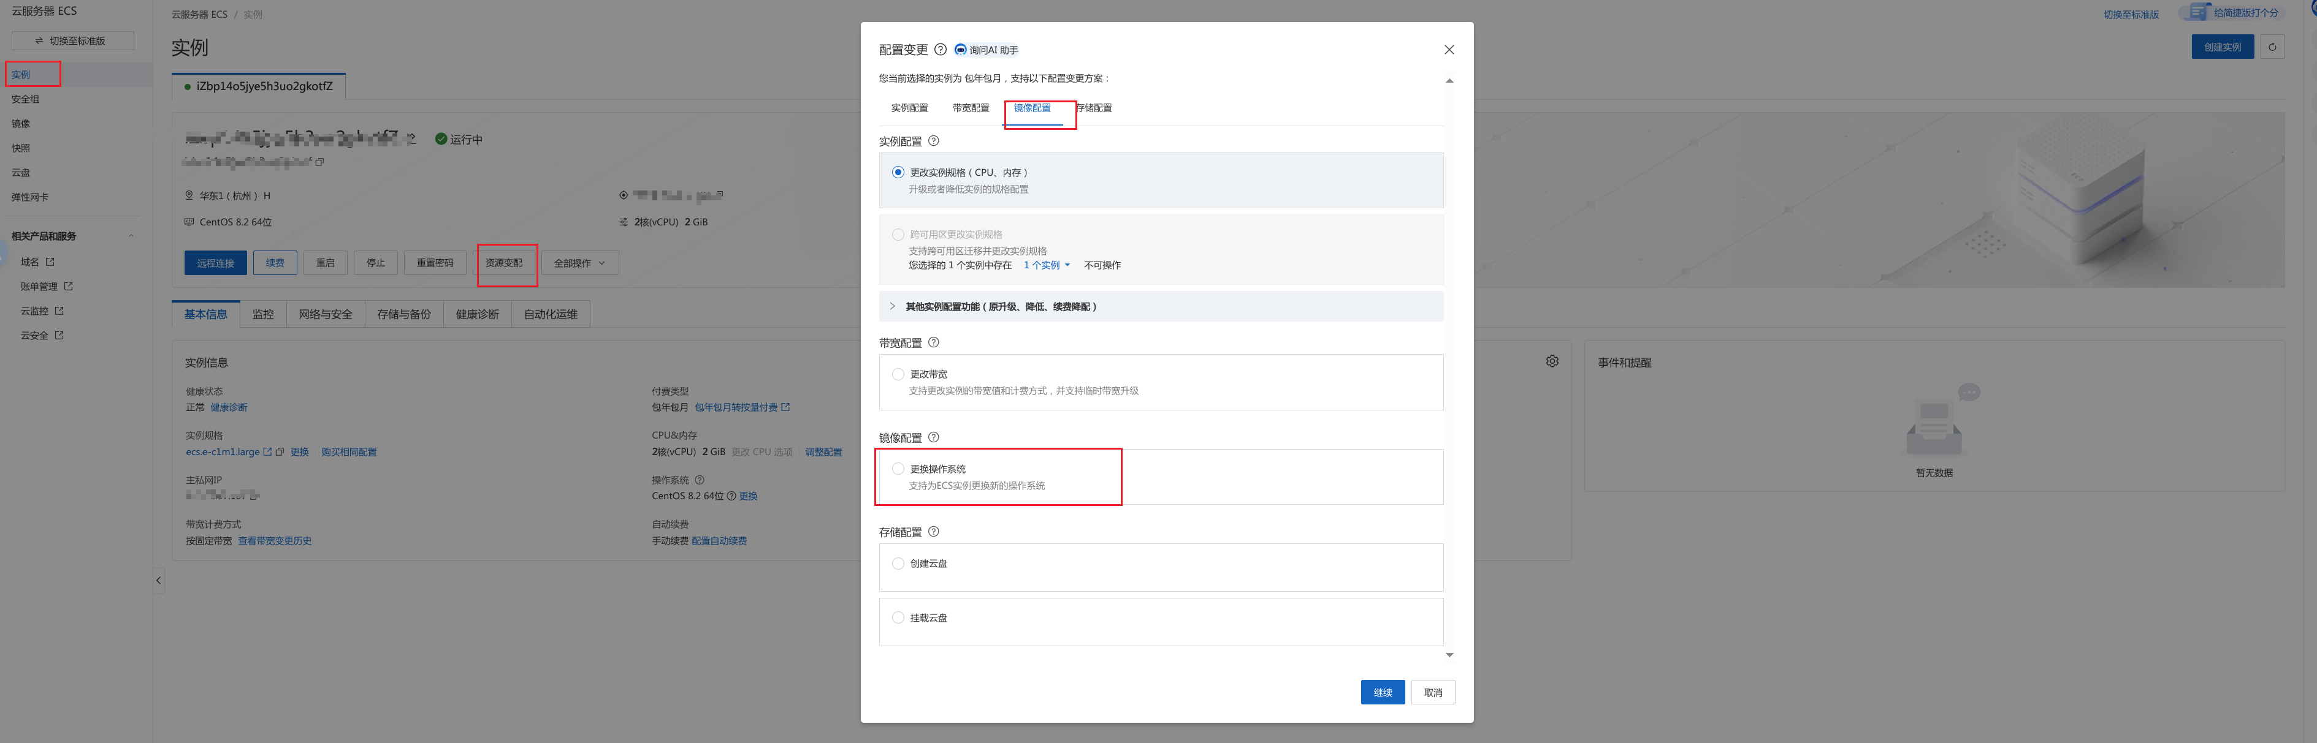Open the 全部操作 dropdown menu
Image resolution: width=2317 pixels, height=743 pixels.
[579, 263]
